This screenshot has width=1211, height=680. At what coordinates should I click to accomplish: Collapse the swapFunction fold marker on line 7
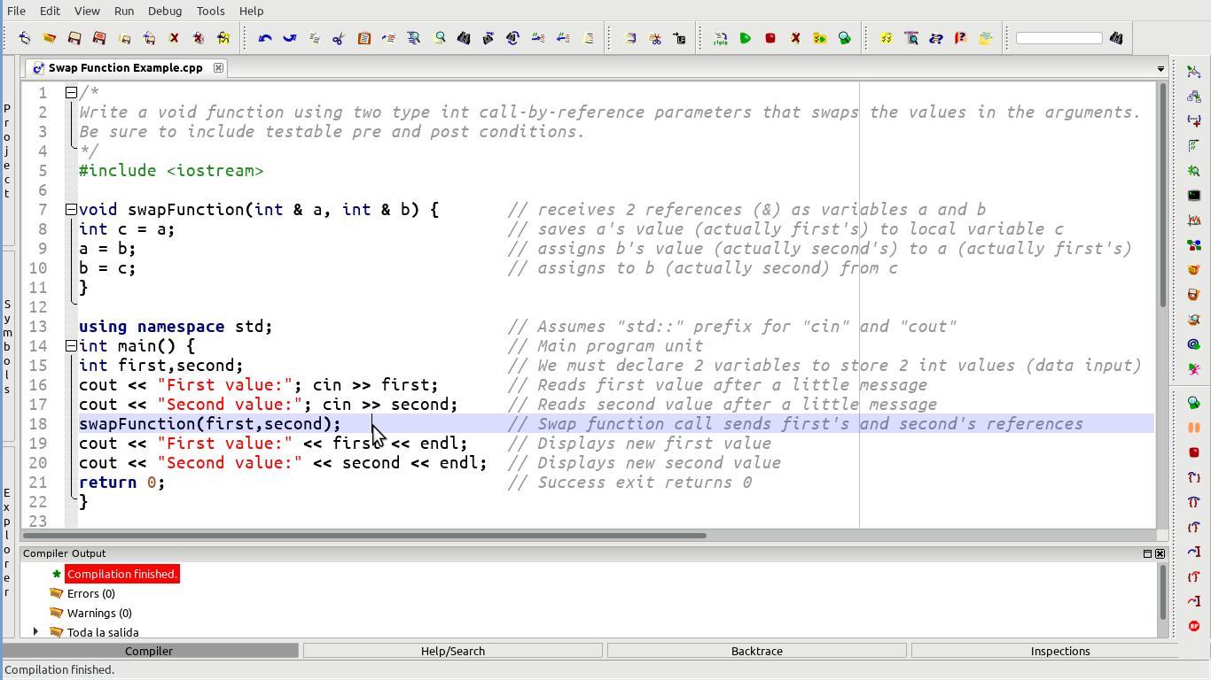(71, 210)
